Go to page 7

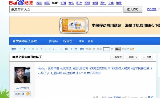(54, 49)
